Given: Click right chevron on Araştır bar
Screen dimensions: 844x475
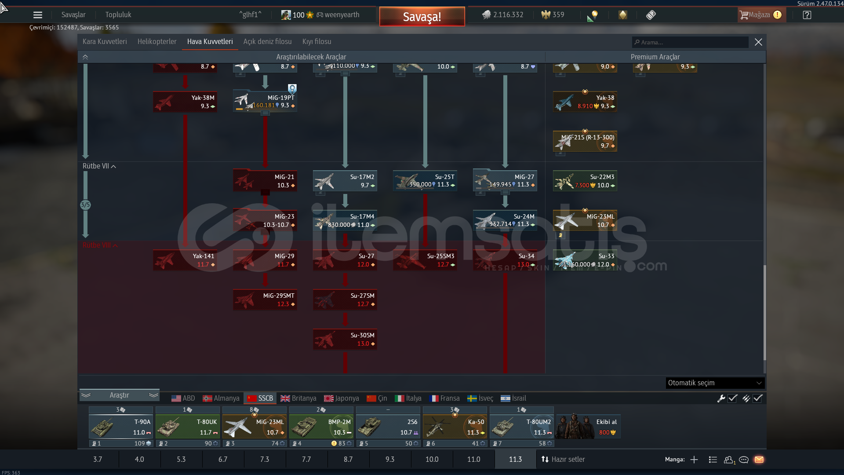Looking at the screenshot, I should pyautogui.click(x=153, y=395).
